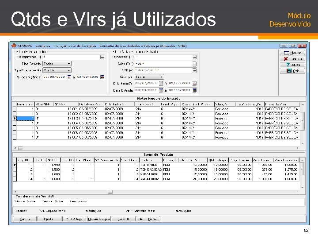Screen dimensions: 318x239
Task: Expand the Tipo Período dropdown
Action: pos(69,64)
